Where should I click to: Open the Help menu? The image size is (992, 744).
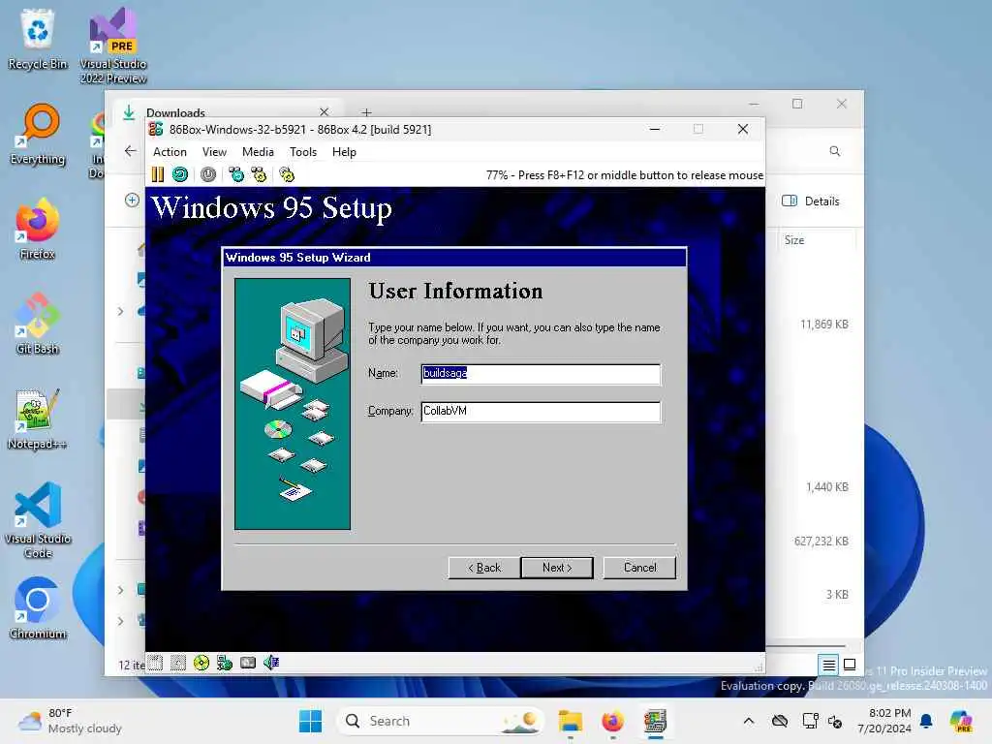click(344, 152)
